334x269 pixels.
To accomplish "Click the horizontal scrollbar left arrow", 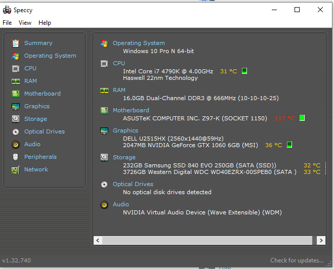I will point(98,240).
